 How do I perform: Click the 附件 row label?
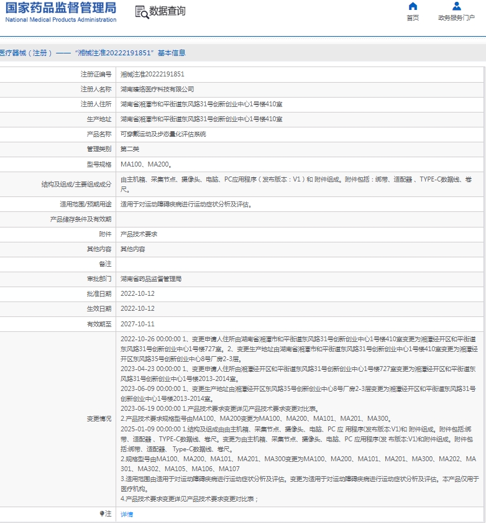click(105, 234)
